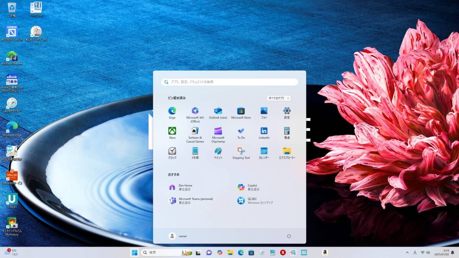Viewport: 459px width, 258px height.
Task: Click the Start menu search field
Action: pyautogui.click(x=229, y=82)
